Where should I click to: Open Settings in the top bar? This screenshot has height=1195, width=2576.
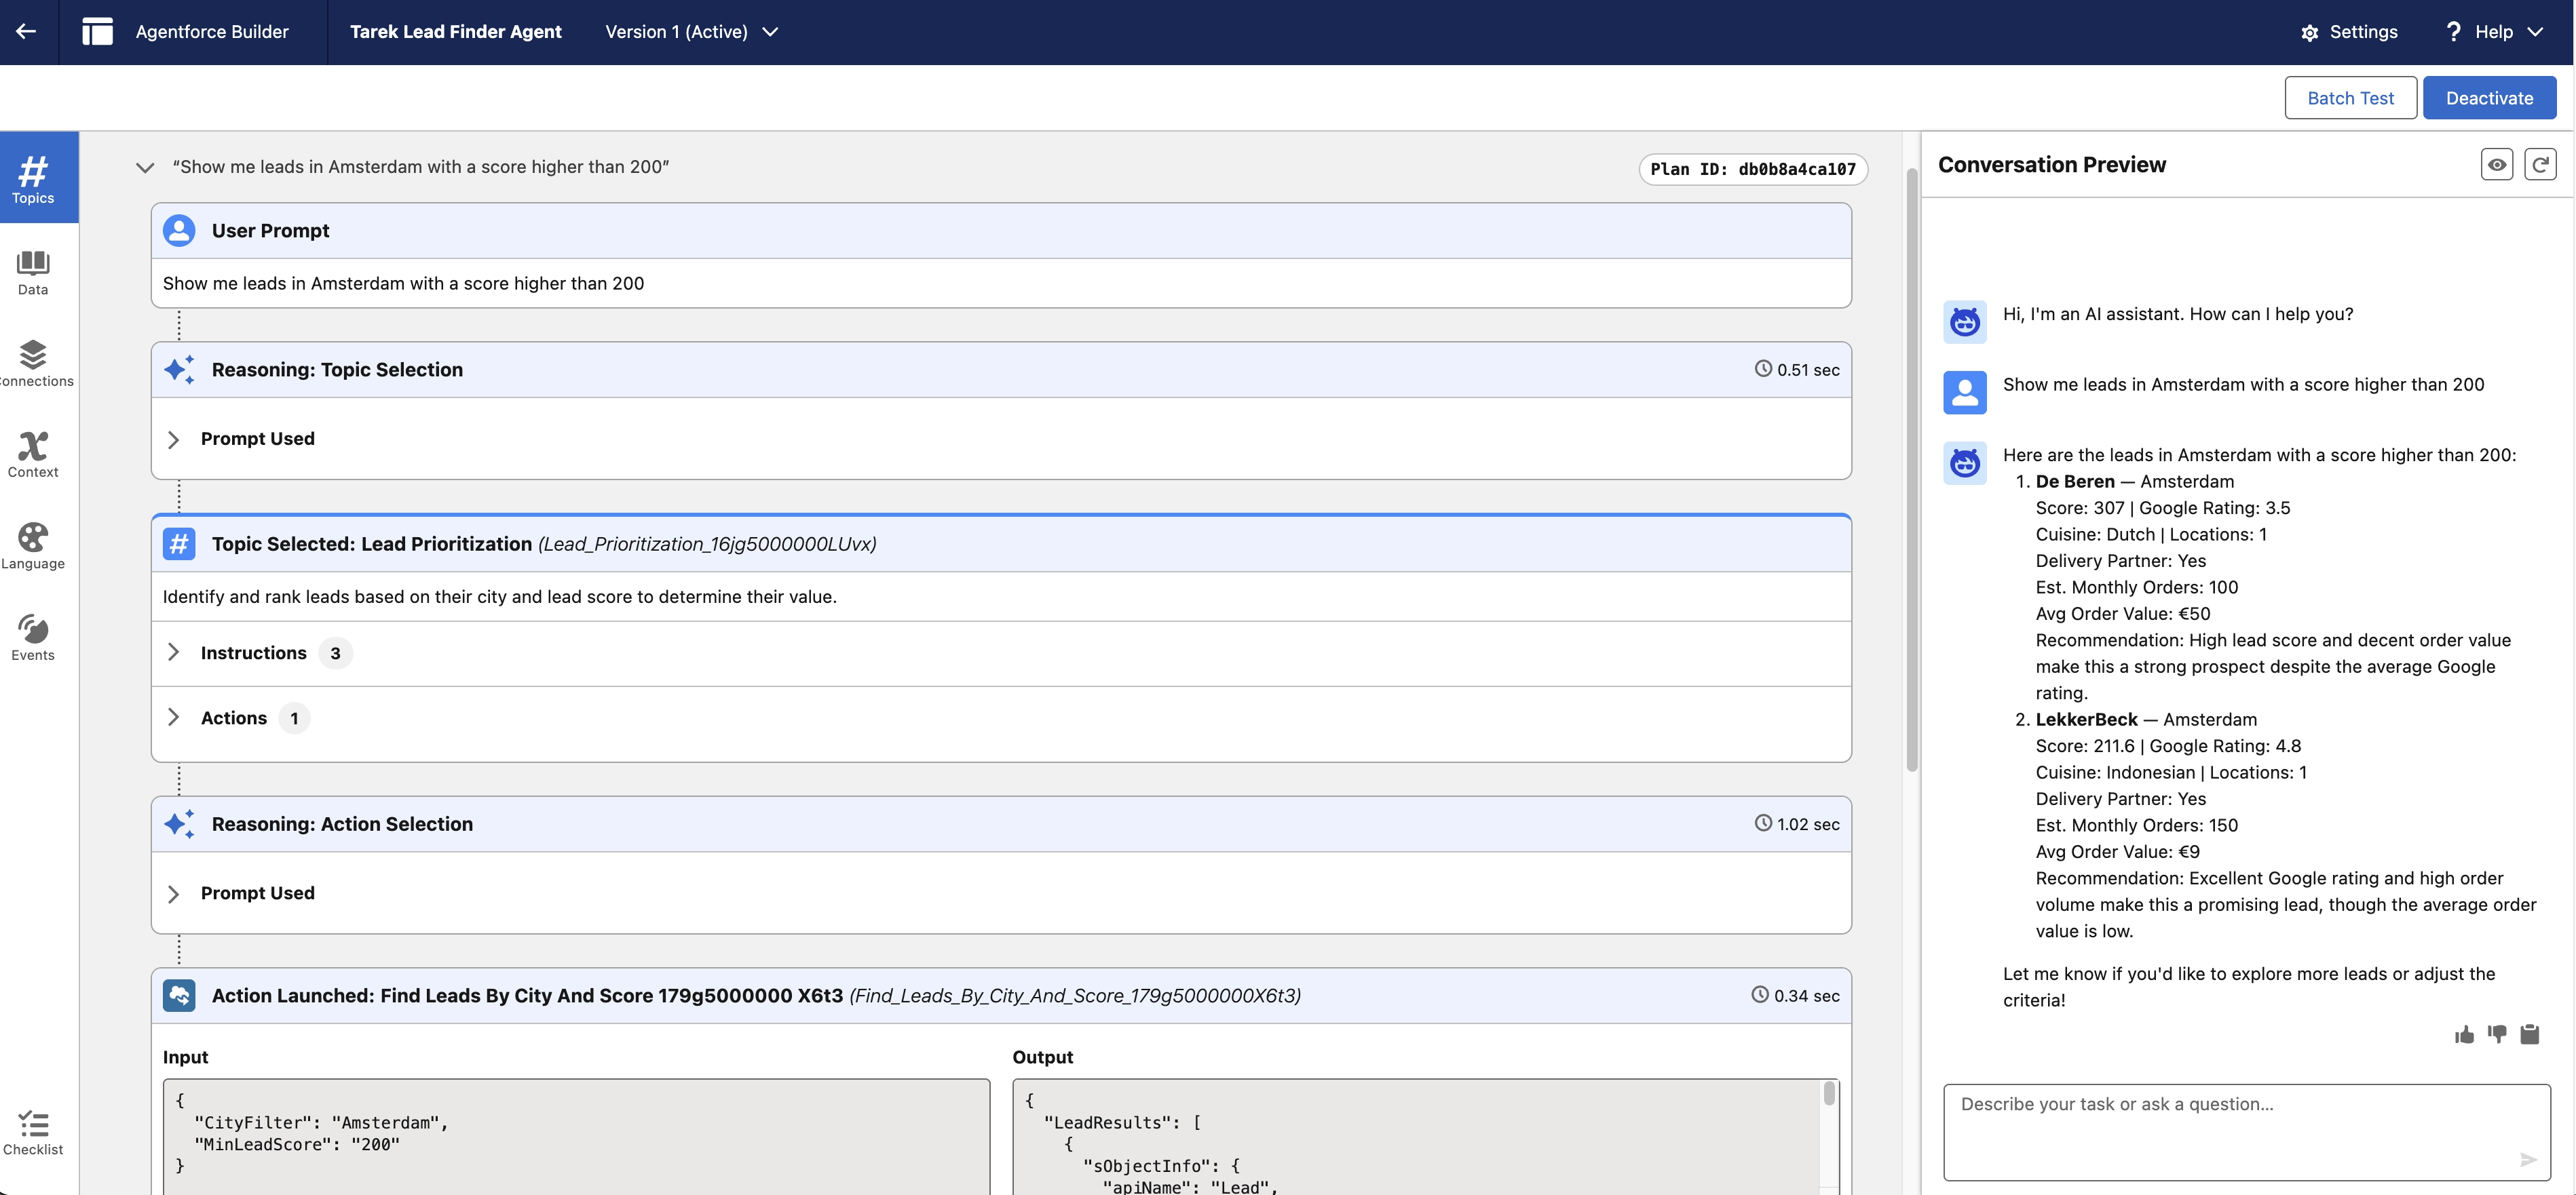click(2349, 32)
